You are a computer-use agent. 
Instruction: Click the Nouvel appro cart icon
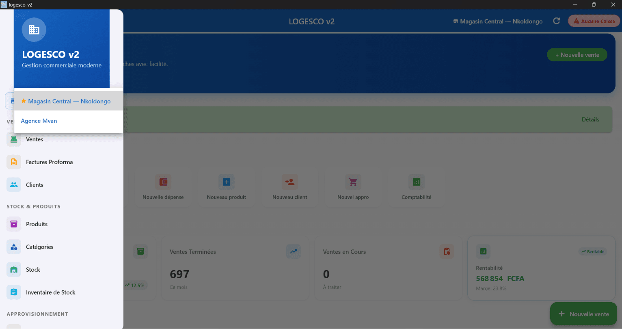[353, 182]
